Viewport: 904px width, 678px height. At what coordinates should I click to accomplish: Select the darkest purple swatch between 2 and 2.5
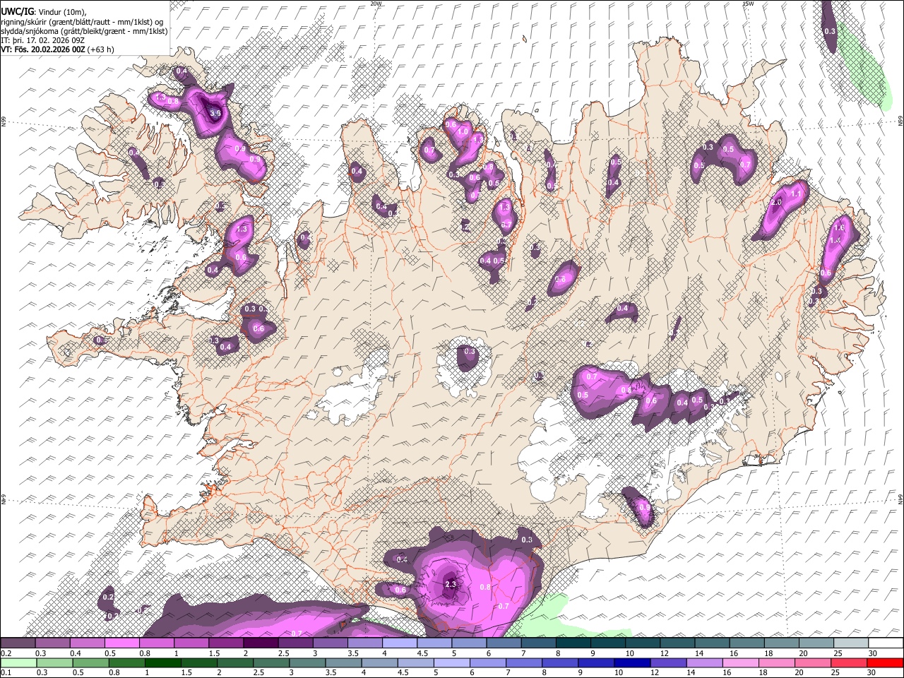[261, 643]
